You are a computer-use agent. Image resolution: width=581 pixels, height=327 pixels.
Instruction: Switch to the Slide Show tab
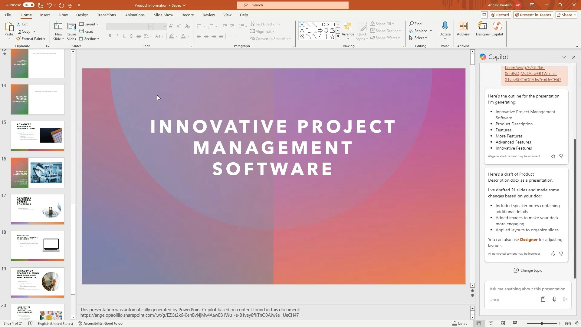click(x=163, y=15)
